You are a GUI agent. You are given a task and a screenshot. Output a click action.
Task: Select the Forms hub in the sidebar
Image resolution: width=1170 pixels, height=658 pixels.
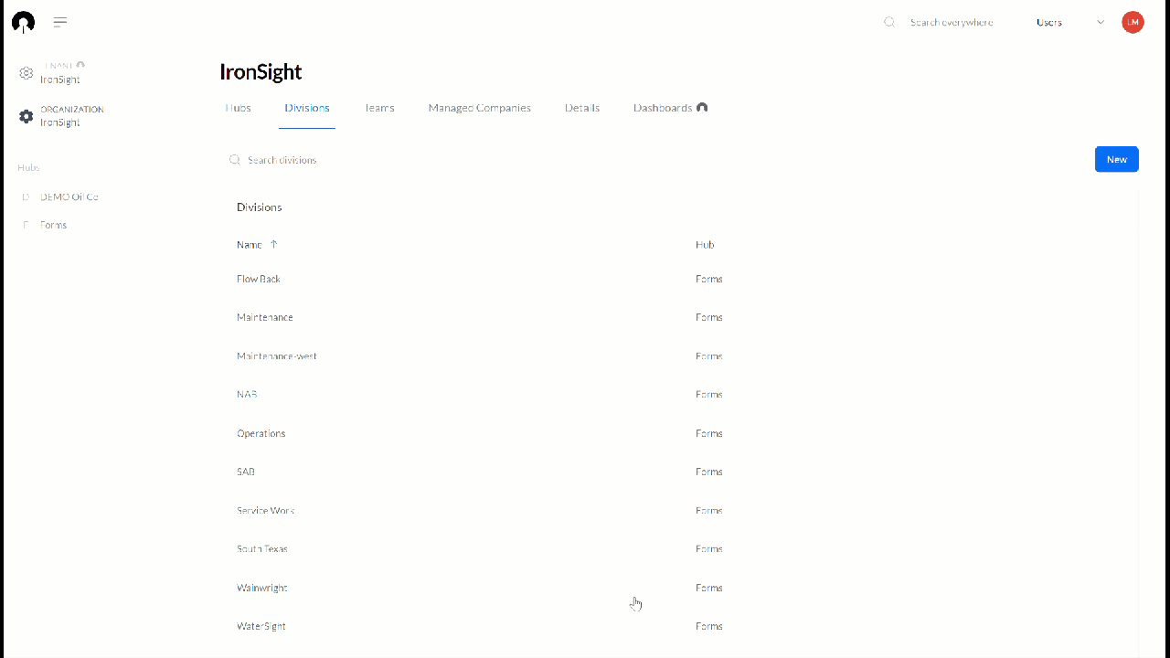point(53,224)
